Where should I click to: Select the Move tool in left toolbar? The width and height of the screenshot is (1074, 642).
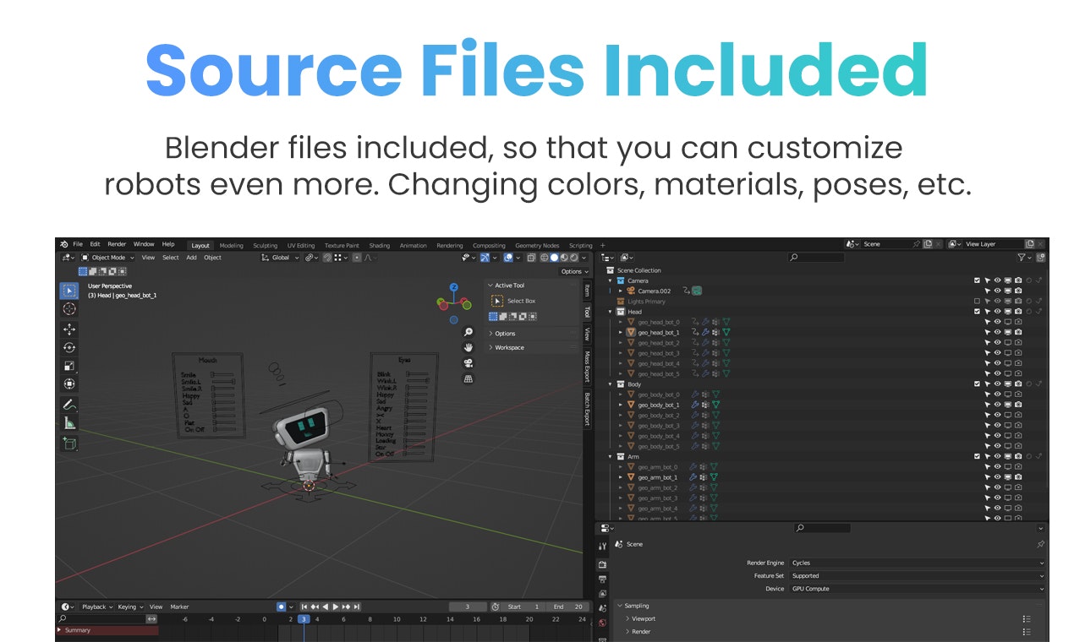(x=69, y=329)
